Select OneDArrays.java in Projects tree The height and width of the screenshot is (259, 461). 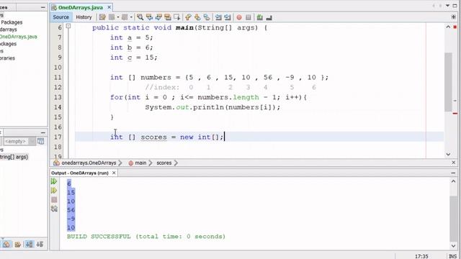point(19,37)
